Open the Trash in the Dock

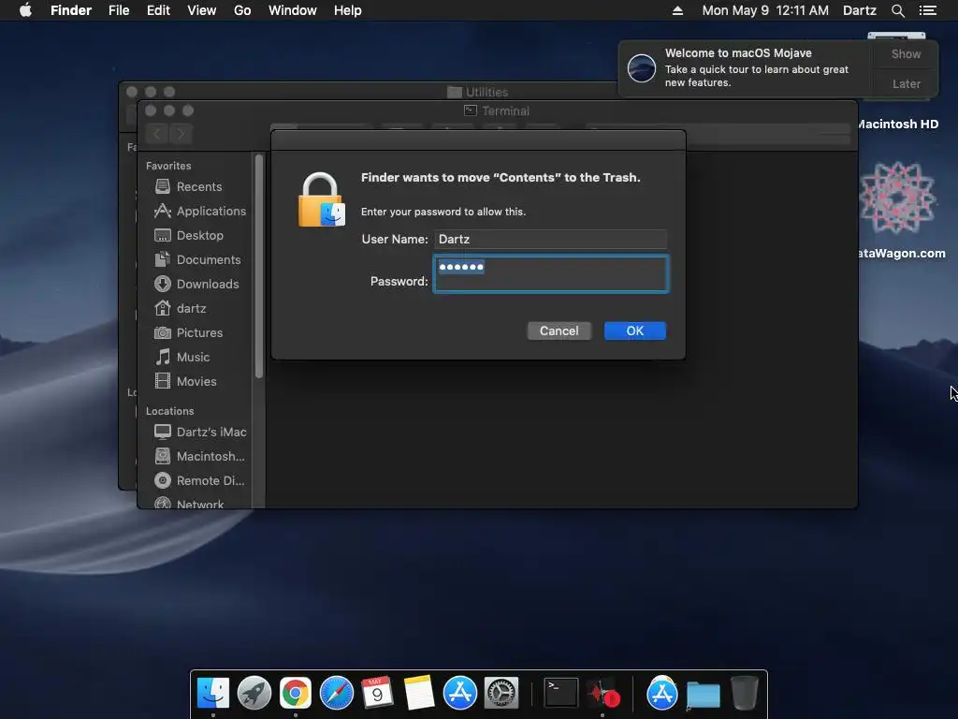click(x=744, y=694)
